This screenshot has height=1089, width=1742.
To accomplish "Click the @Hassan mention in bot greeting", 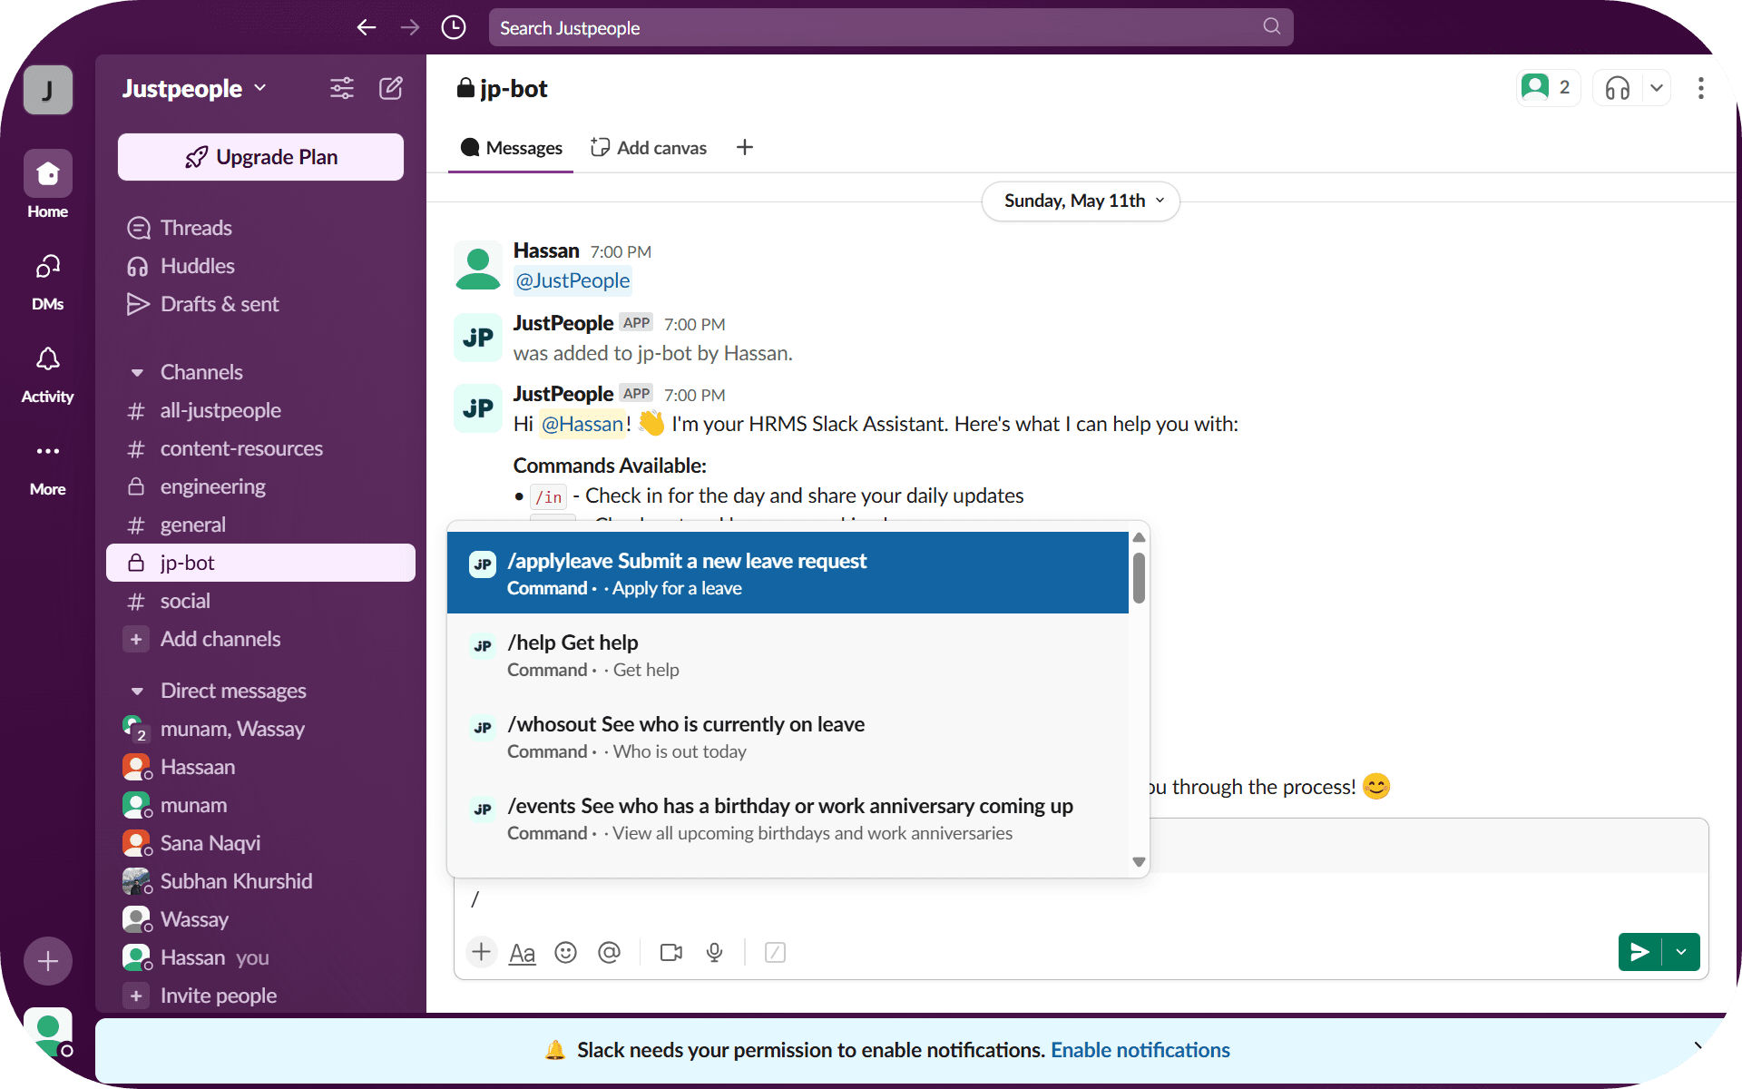I will (x=582, y=424).
